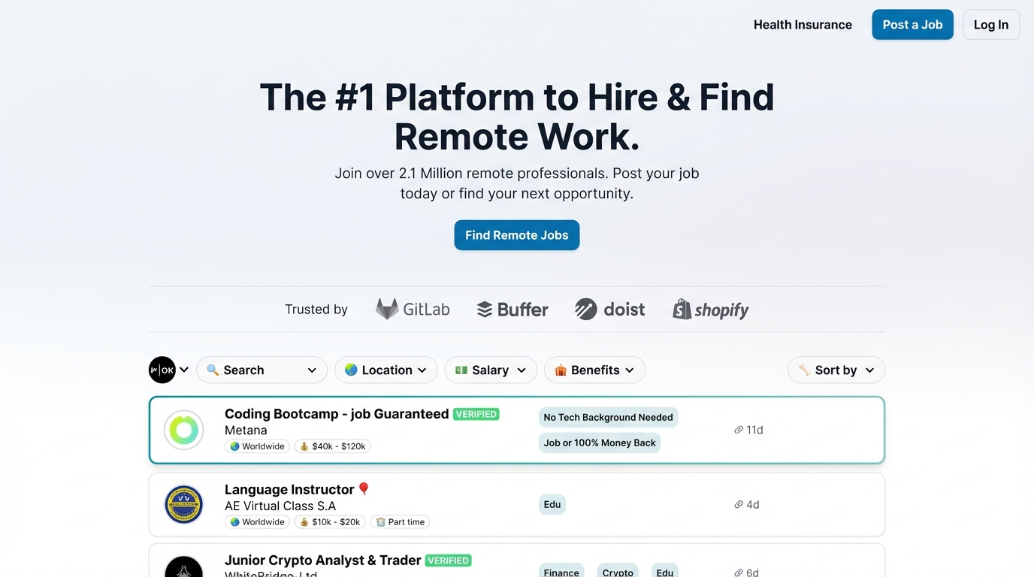The image size is (1034, 577).
Task: Click the Edu tag on Language Instructor
Action: [x=552, y=505]
